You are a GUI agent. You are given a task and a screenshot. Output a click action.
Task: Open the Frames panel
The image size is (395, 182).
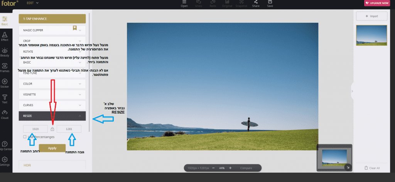pyautogui.click(x=5, y=68)
